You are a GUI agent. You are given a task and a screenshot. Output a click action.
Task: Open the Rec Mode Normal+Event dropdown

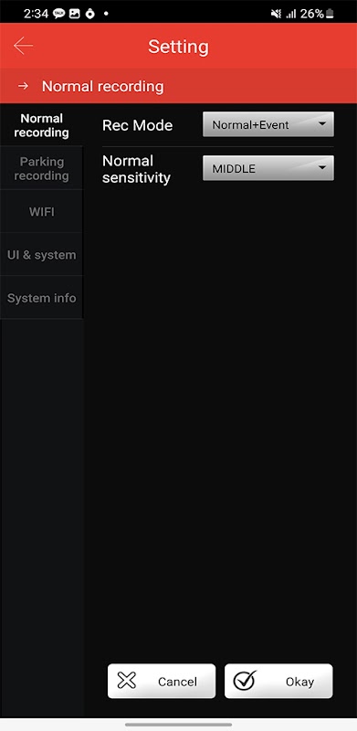click(x=268, y=124)
